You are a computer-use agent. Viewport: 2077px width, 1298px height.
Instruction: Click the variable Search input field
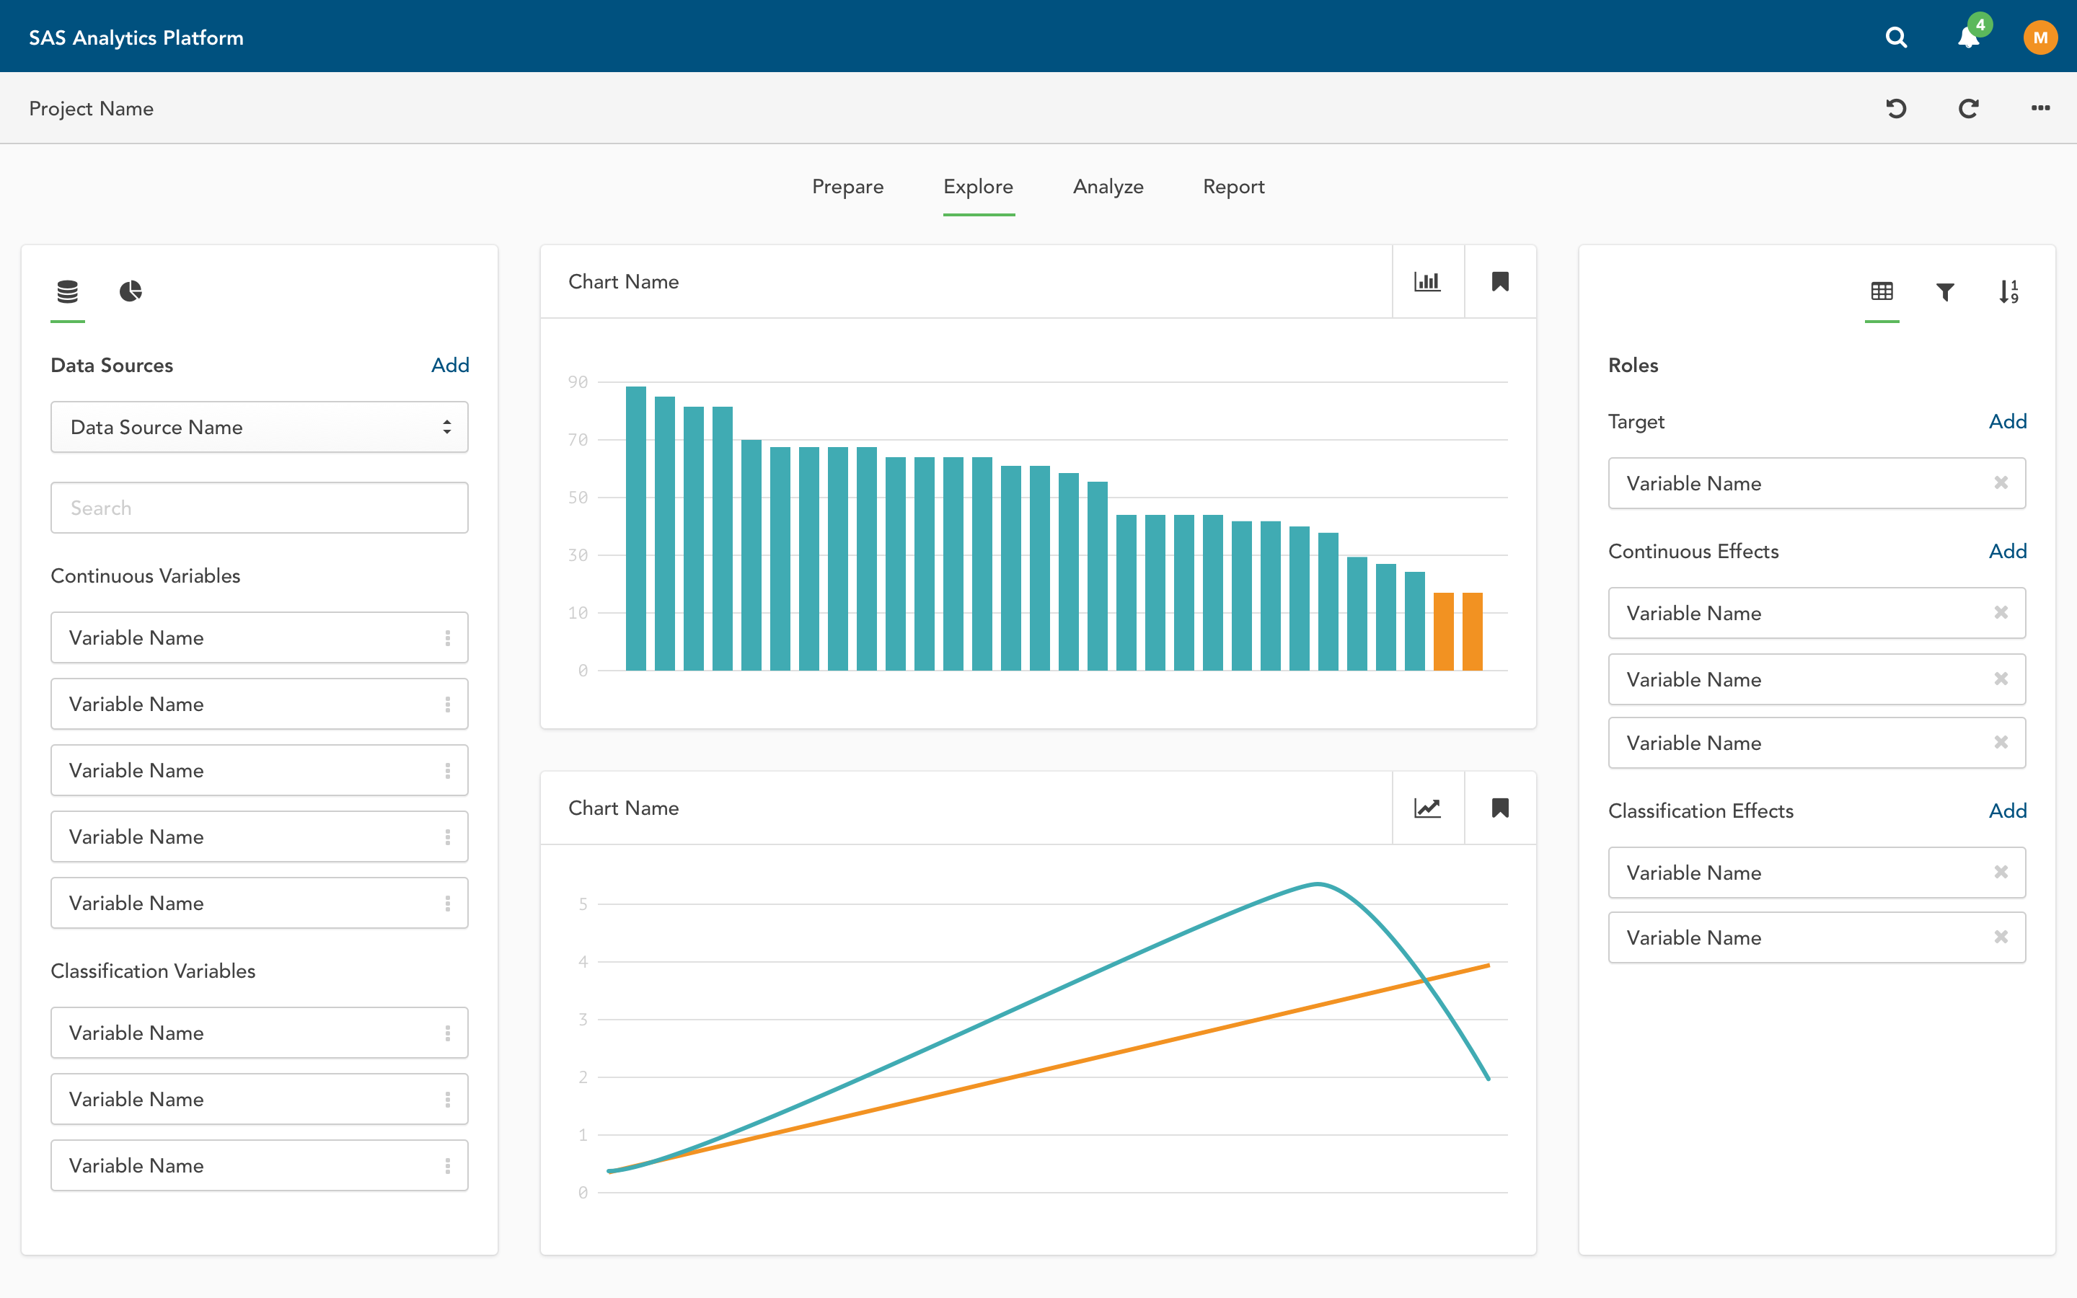[259, 508]
